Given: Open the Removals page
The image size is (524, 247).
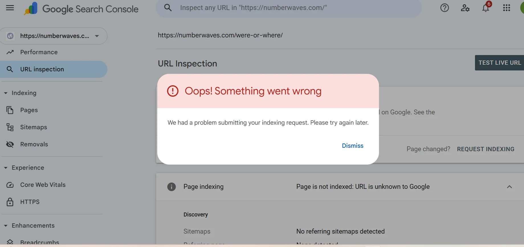Looking at the screenshot, I should (34, 144).
